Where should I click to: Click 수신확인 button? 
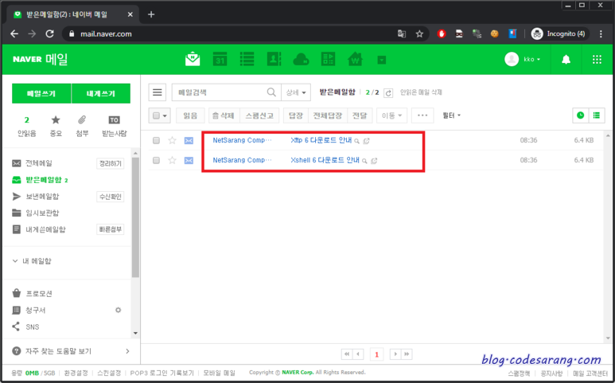tap(111, 197)
